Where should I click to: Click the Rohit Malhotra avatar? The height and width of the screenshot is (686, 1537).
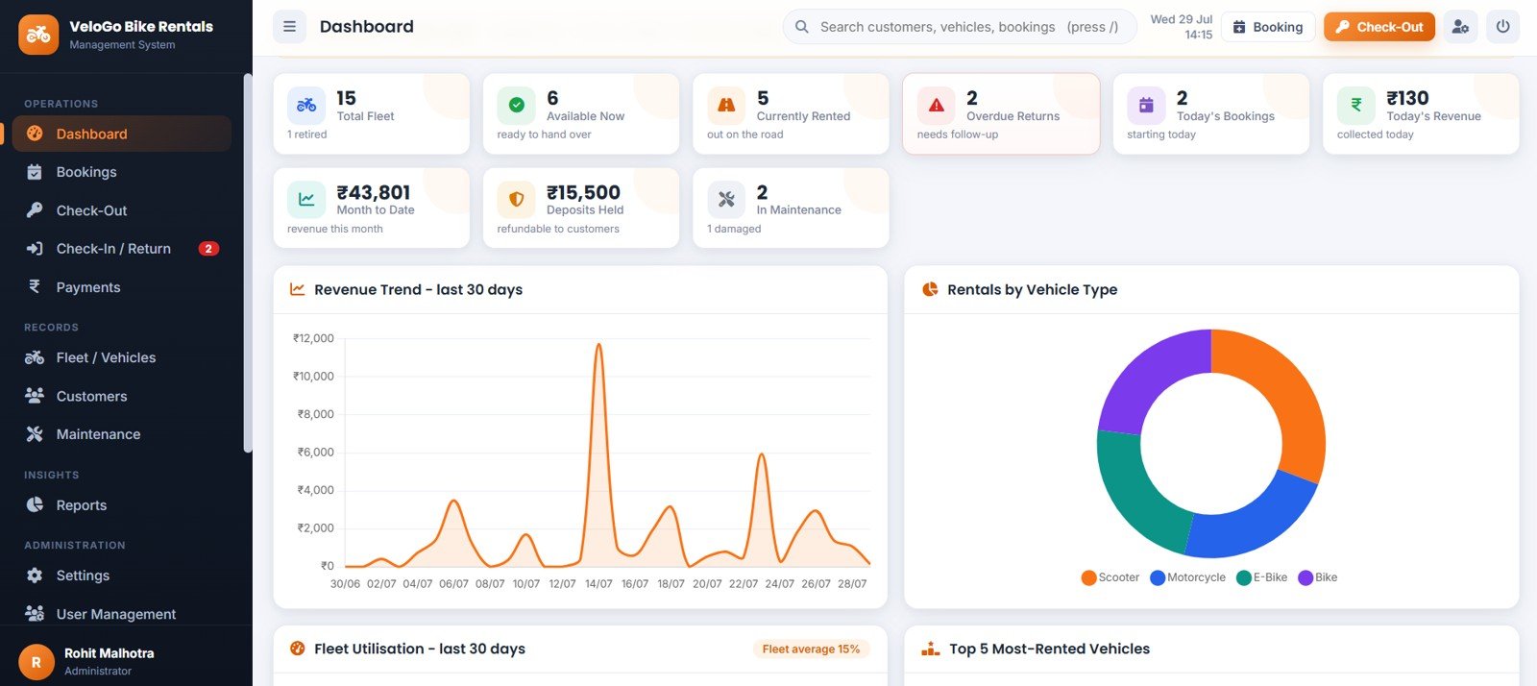click(37, 662)
